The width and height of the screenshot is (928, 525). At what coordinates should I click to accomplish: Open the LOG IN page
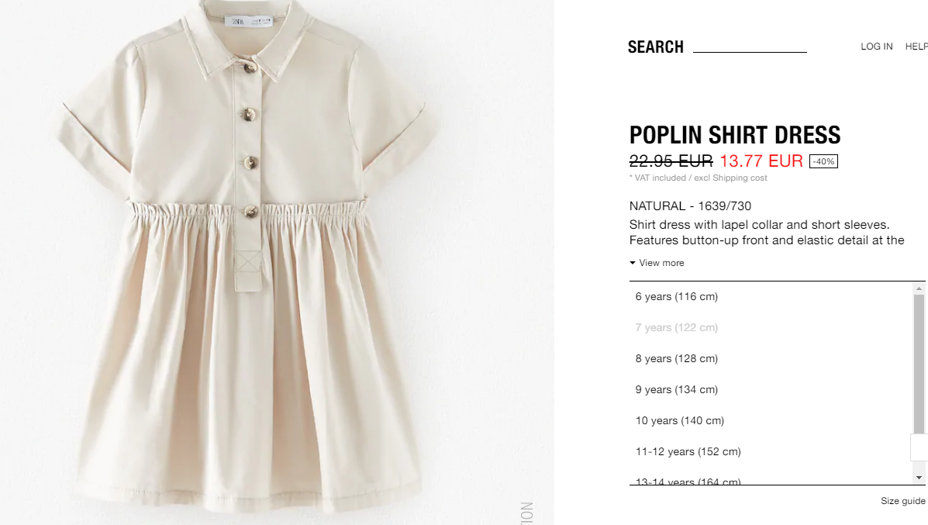click(x=877, y=47)
